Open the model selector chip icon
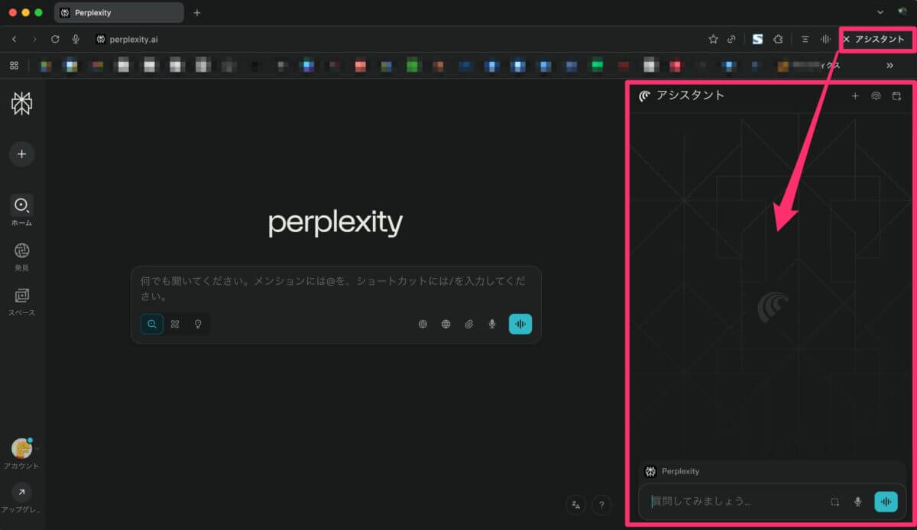 click(423, 324)
